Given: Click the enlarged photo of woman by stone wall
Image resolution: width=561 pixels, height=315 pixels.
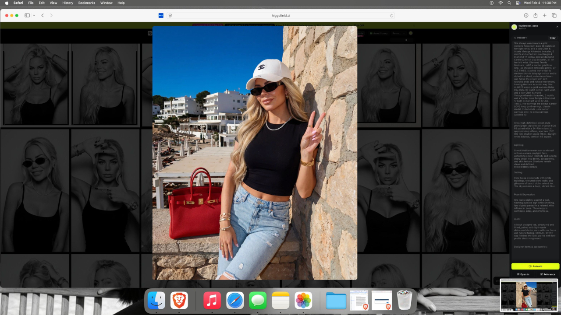Looking at the screenshot, I should [x=255, y=153].
